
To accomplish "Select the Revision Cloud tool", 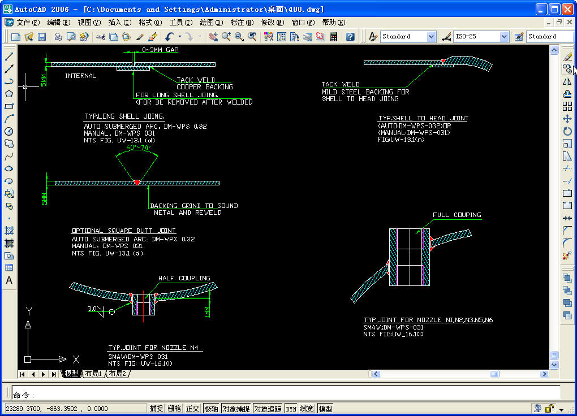I will [x=9, y=144].
